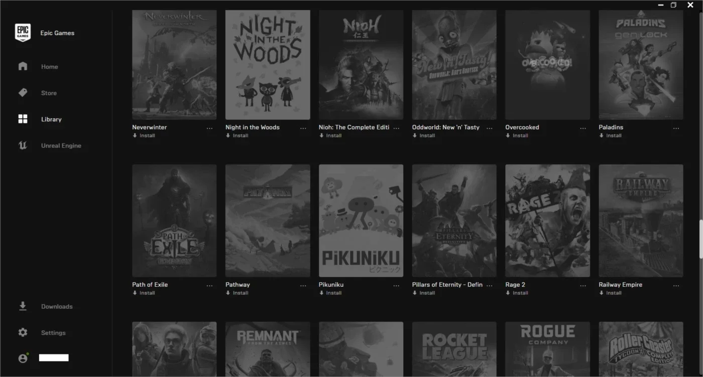Screen dimensions: 703x377
Task: Open the three-dot menu for Pikuniku
Action: (x=396, y=286)
